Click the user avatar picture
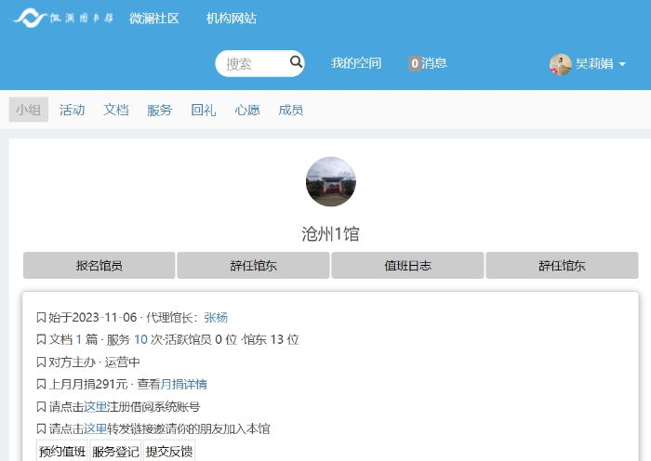Screen dimensions: 651x461 pos(560,64)
